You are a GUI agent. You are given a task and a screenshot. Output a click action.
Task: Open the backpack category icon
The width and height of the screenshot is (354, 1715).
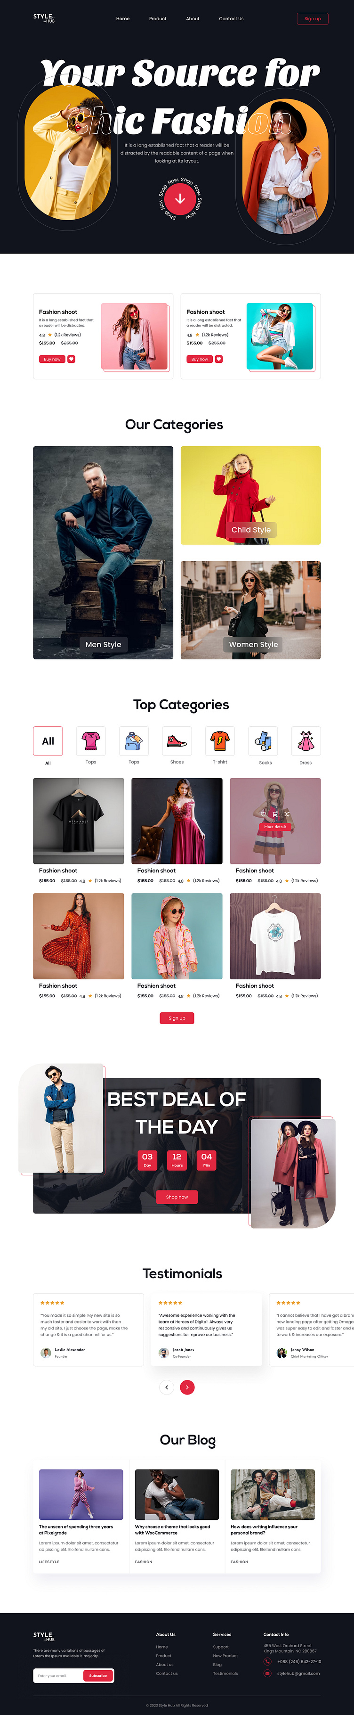[x=134, y=741]
